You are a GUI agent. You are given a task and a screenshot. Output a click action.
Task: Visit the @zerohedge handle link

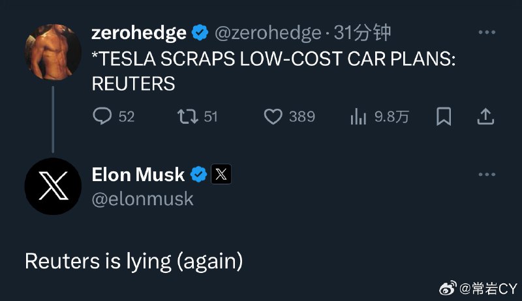pyautogui.click(x=268, y=33)
